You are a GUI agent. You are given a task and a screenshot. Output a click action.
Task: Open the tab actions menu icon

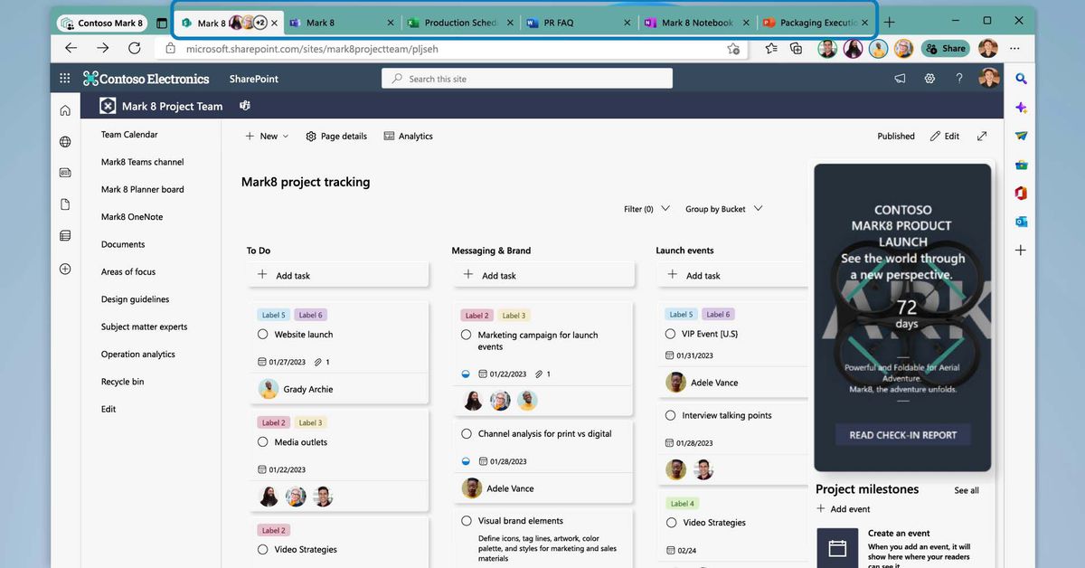(162, 23)
